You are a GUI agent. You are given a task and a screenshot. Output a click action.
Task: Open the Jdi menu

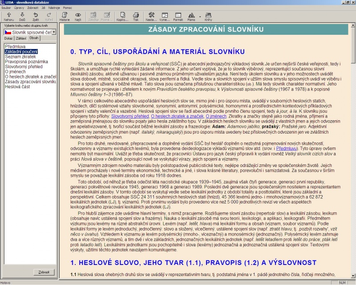[43, 8]
